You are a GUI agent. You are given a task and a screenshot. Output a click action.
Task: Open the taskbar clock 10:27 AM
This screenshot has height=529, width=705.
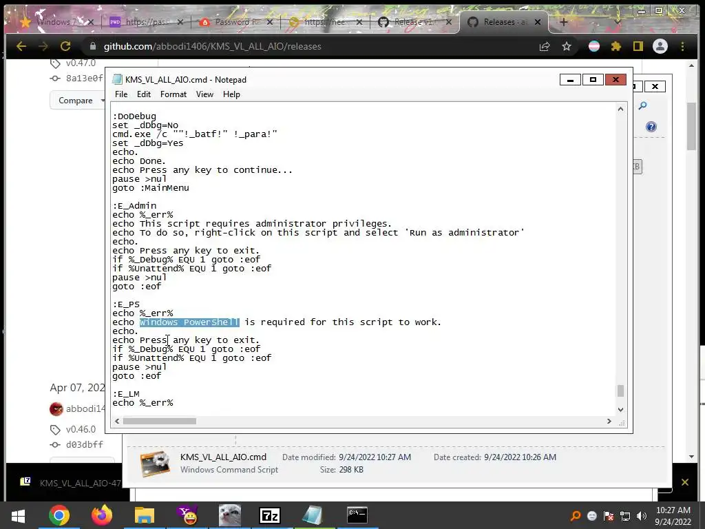(673, 516)
